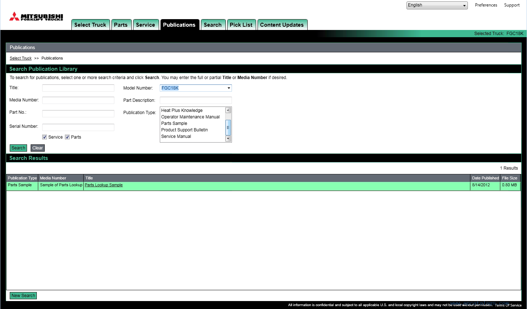
Task: Click the 0.80 MB file size cell
Action: (509, 185)
